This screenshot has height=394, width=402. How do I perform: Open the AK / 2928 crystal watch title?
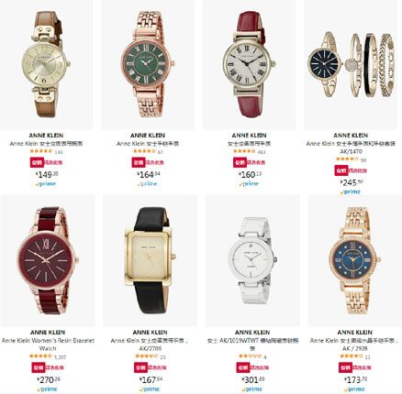click(x=355, y=345)
